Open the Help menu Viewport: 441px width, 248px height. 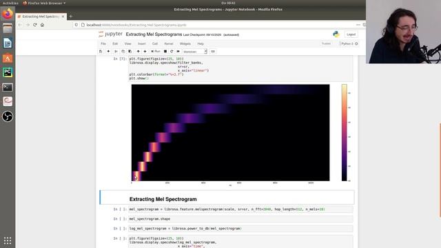click(x=201, y=44)
